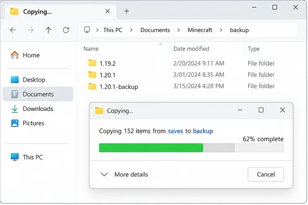The width and height of the screenshot is (308, 205).
Task: Close the Copying... tab
Action: (x=107, y=11)
